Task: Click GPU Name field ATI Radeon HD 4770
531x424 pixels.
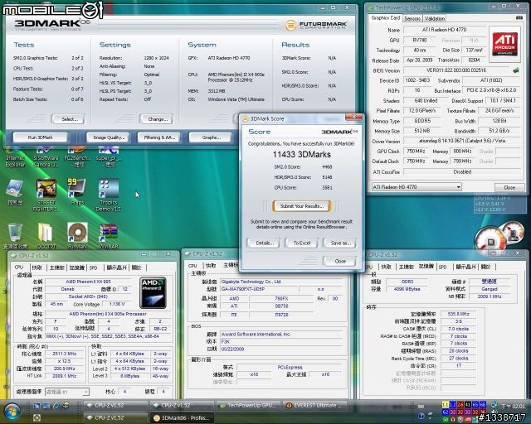Action: pos(444,30)
